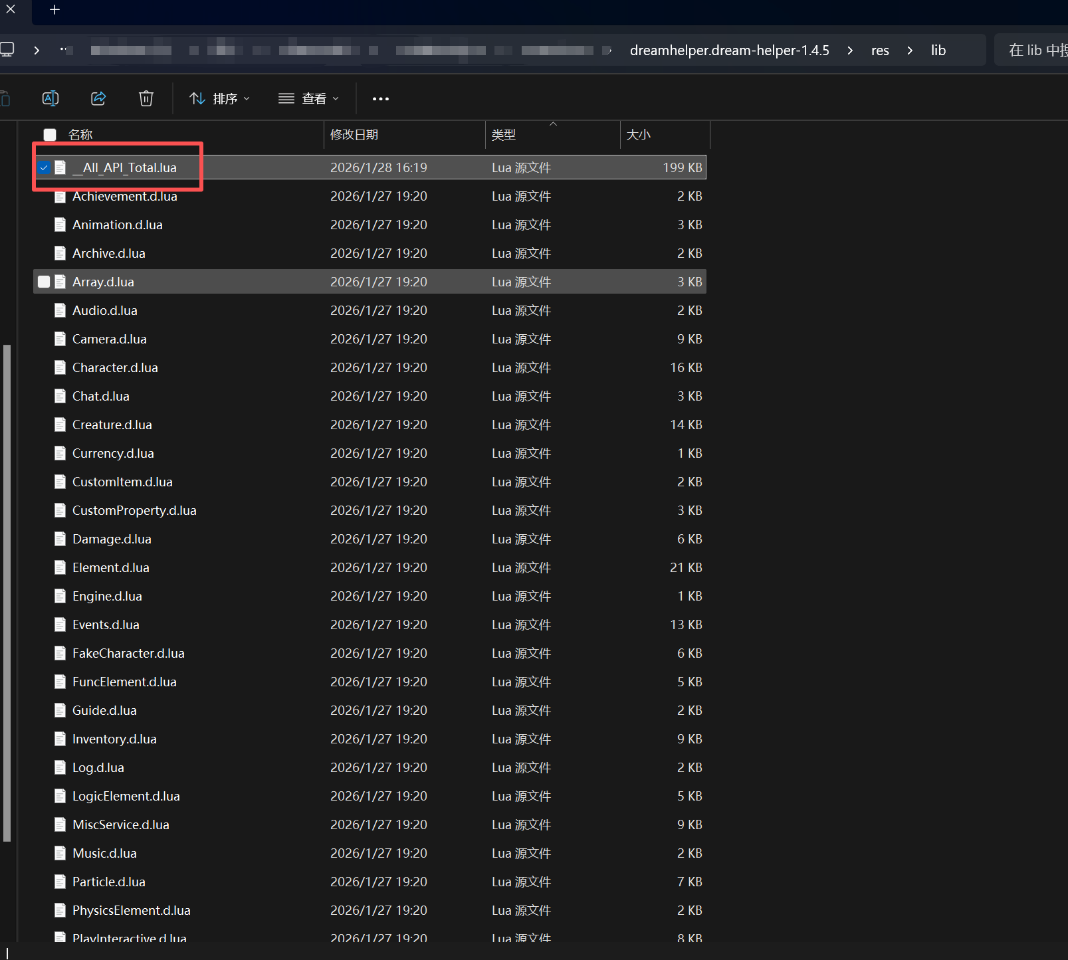Screen dimensions: 1068x960
Task: Toggle the select-all checkbox in header
Action: 50,135
